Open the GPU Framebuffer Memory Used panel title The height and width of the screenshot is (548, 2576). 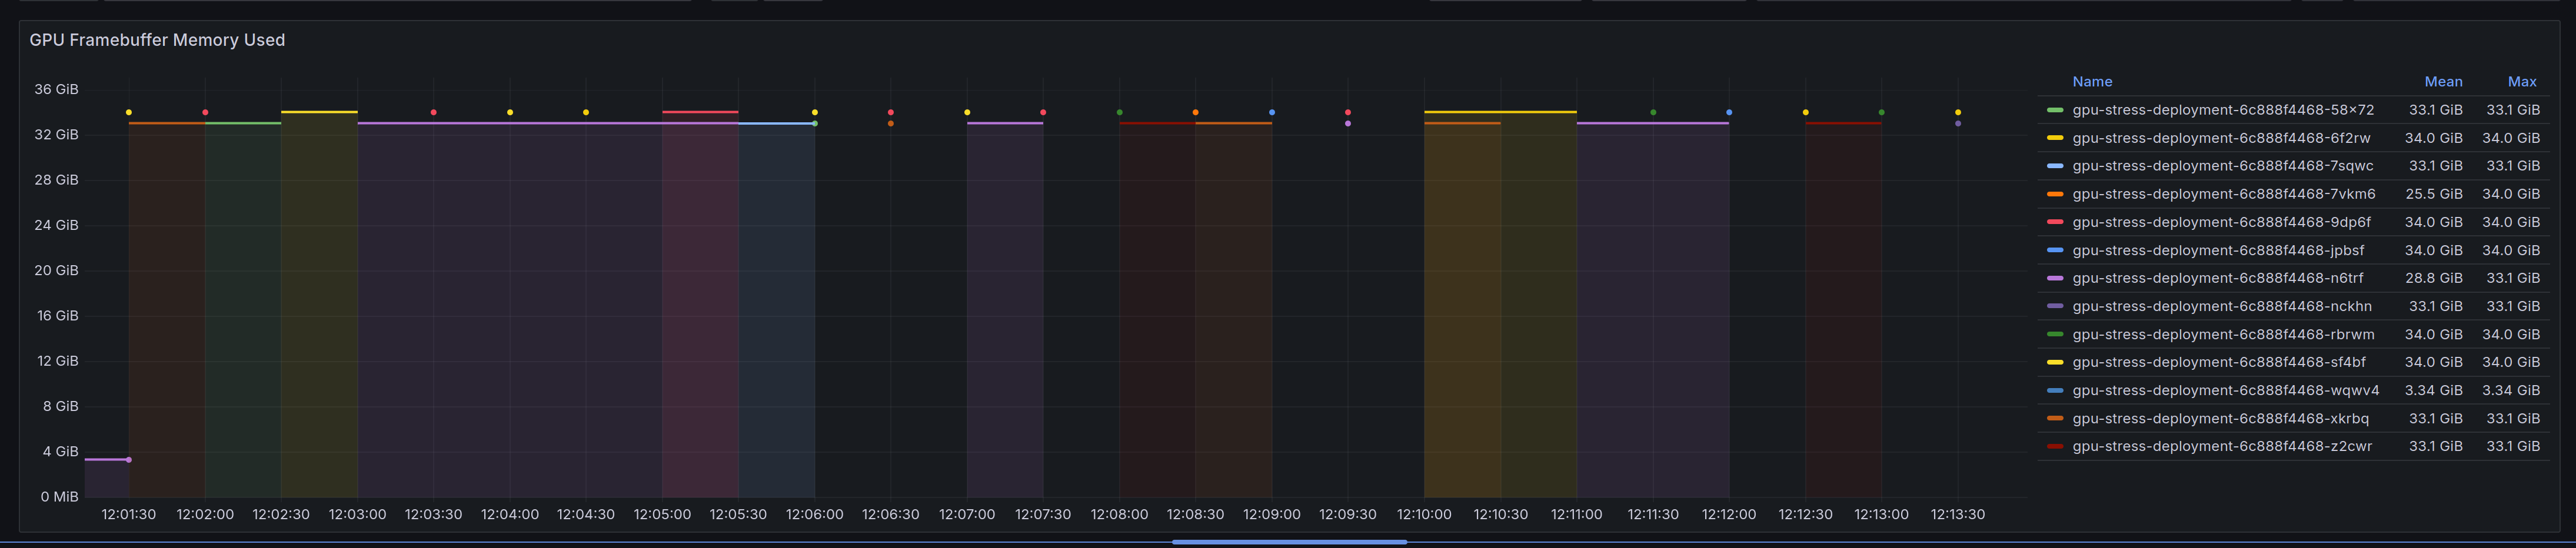157,40
